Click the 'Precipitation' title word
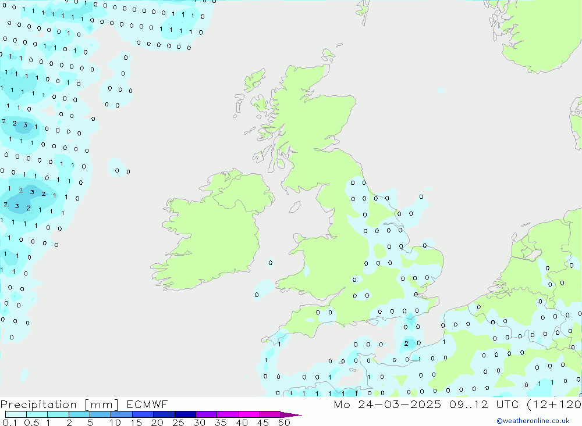This screenshot has width=582, height=426. pos(38,404)
